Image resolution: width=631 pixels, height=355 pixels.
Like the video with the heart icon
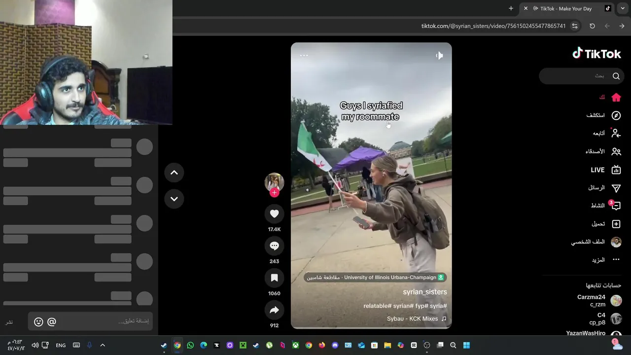pyautogui.click(x=275, y=213)
